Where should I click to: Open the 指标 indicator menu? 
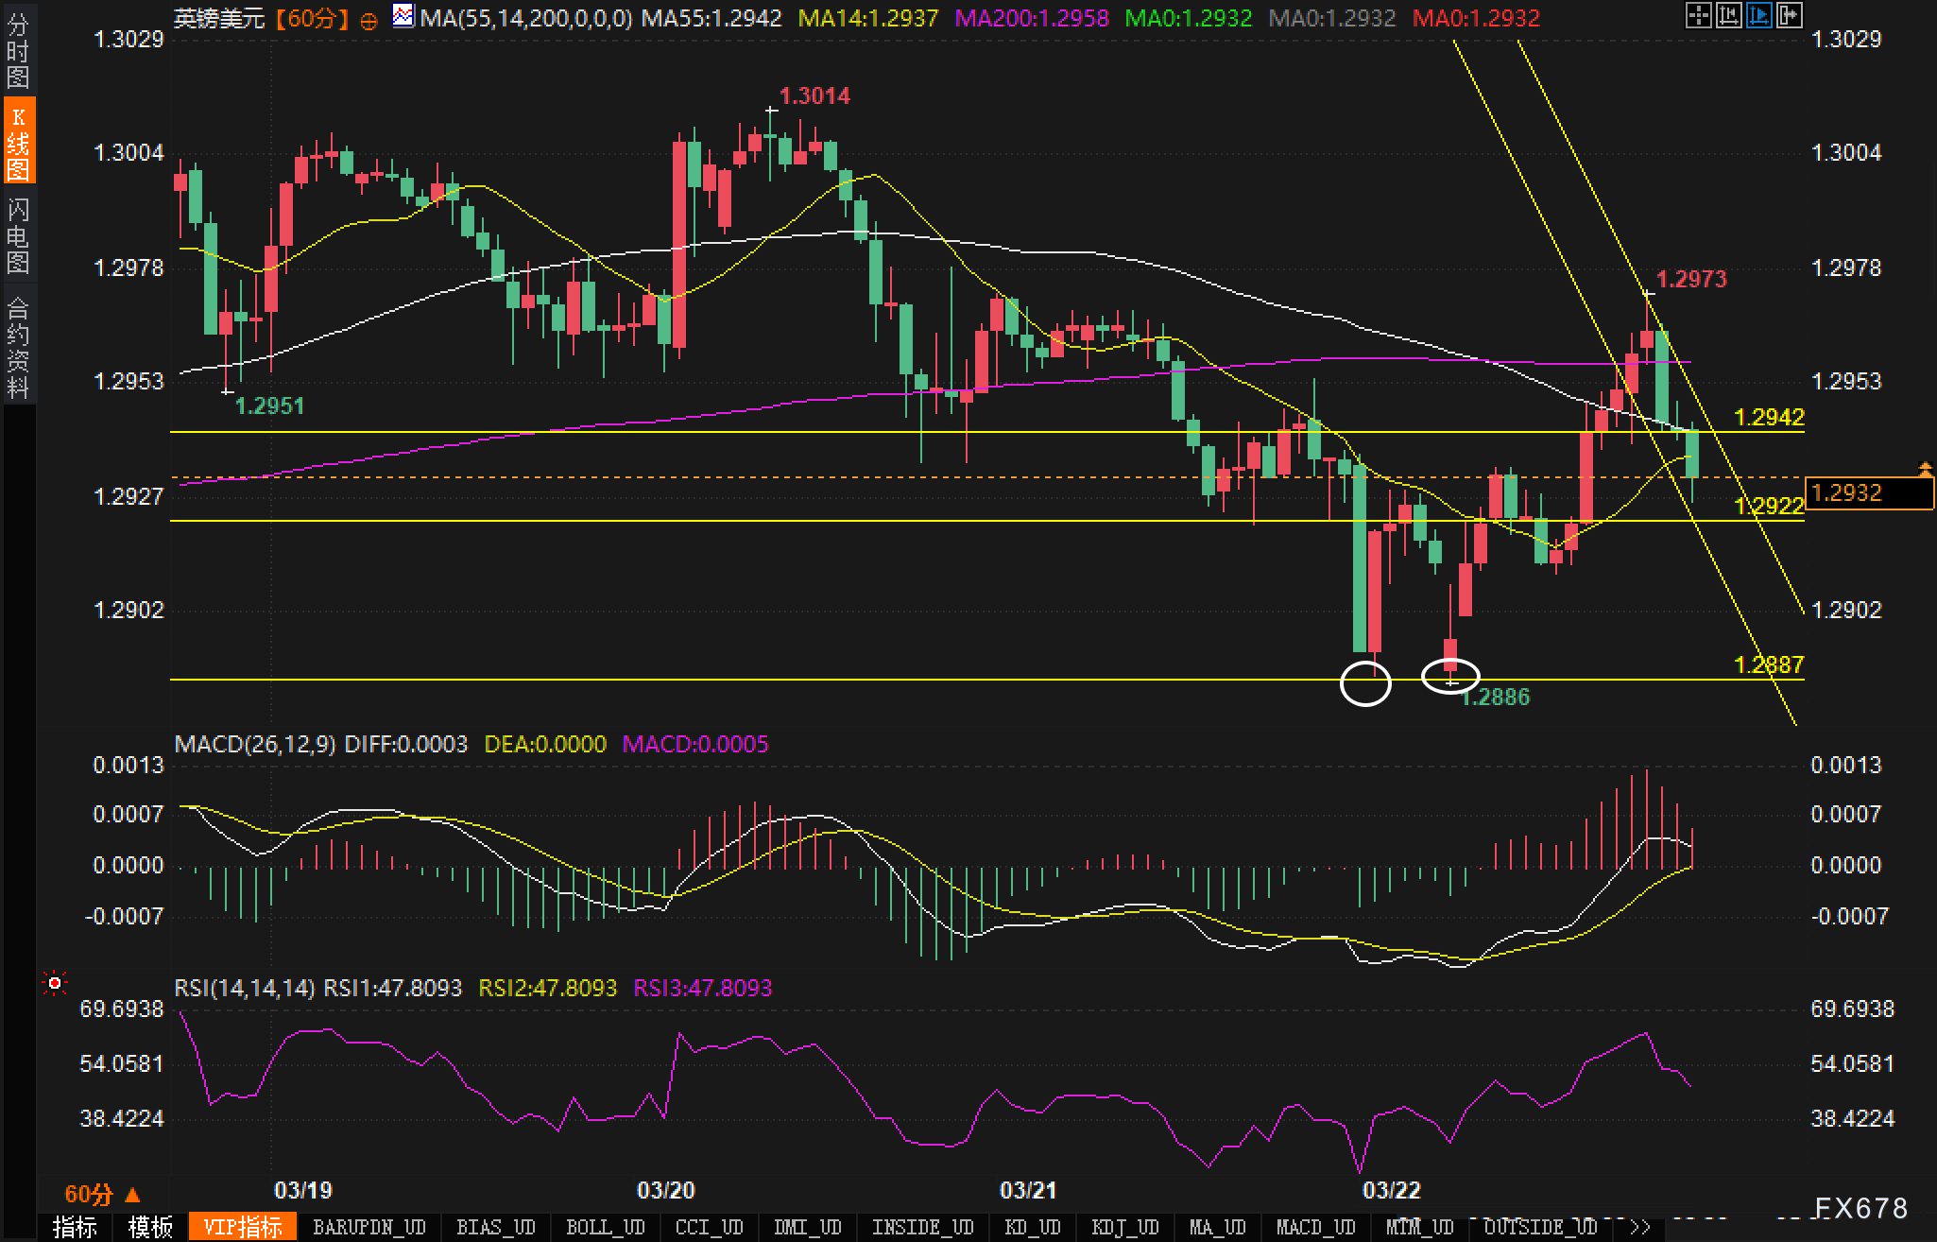pos(75,1227)
